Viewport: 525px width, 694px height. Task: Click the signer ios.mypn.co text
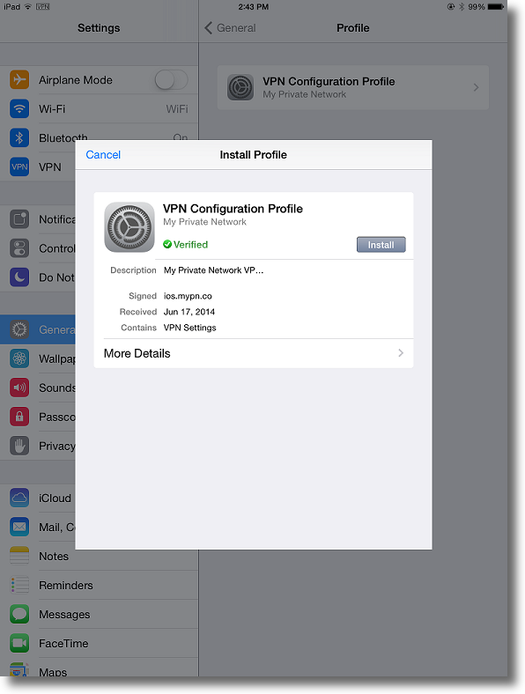click(x=188, y=296)
